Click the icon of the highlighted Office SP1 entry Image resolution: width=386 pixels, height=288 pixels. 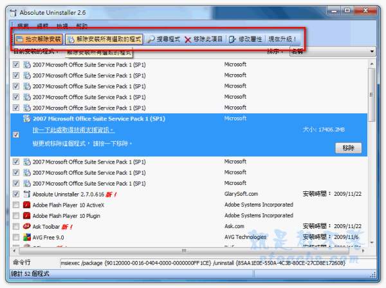click(26, 119)
